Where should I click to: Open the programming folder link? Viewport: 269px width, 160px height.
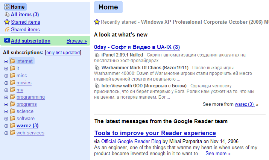(x=30, y=97)
